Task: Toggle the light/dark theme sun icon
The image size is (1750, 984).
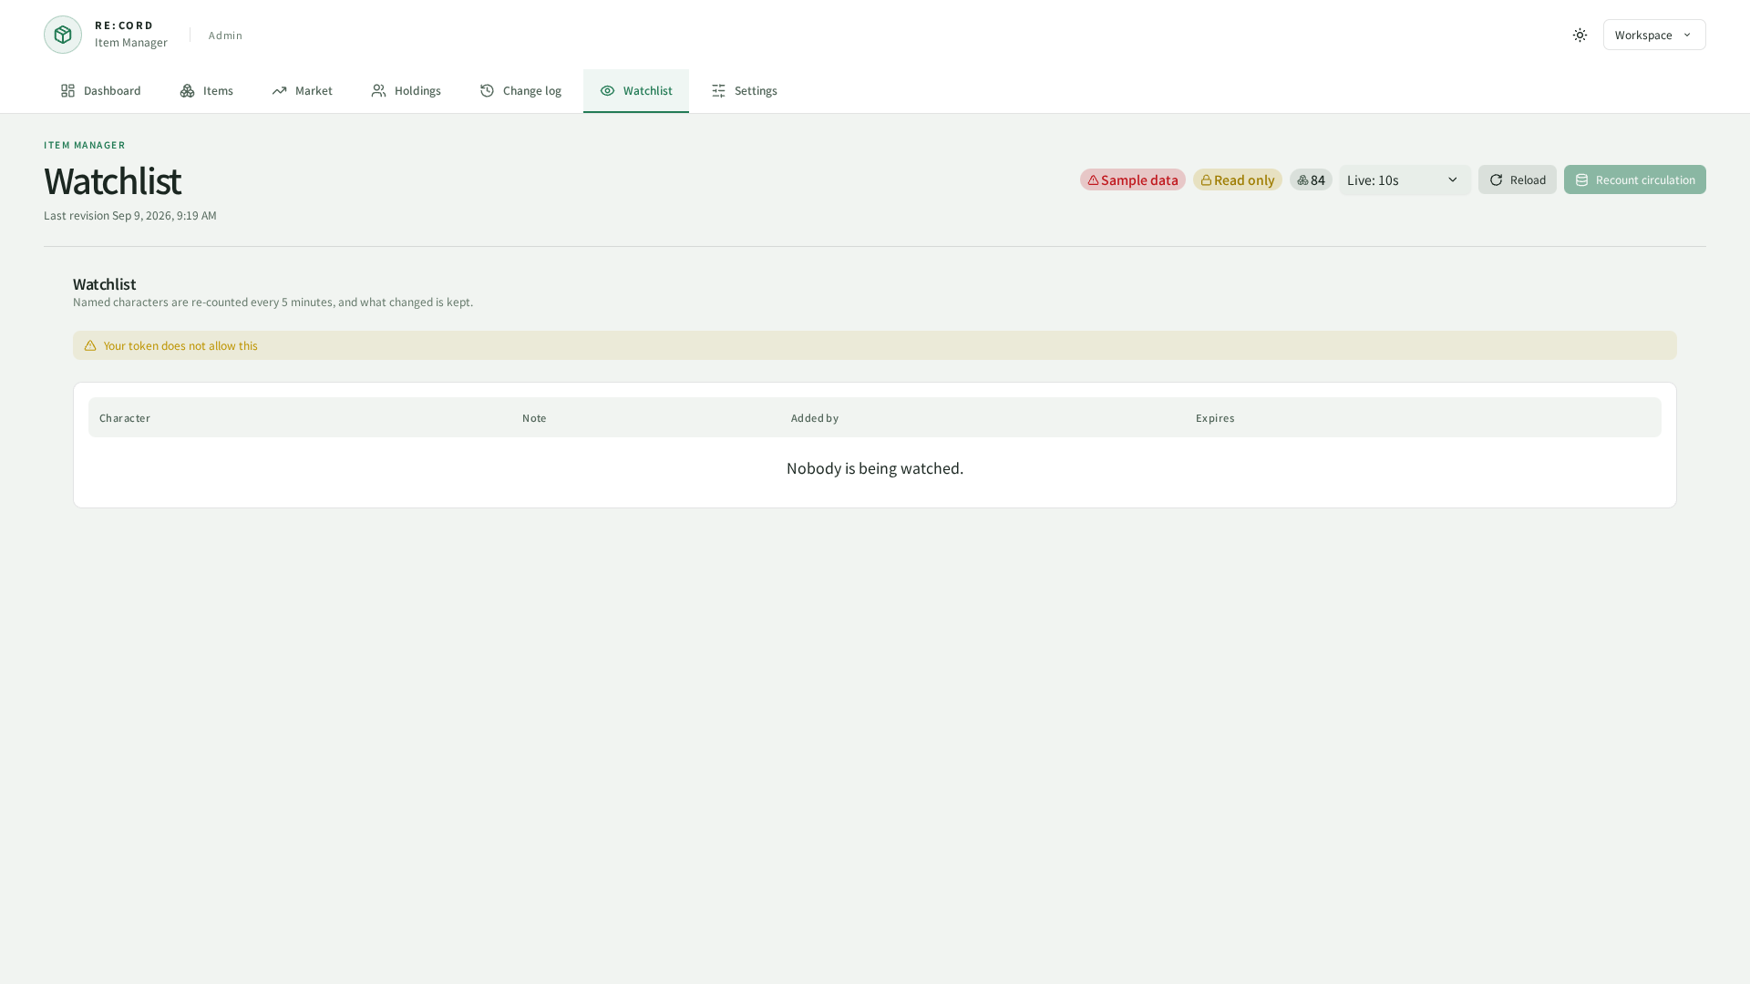Action: pyautogui.click(x=1580, y=35)
